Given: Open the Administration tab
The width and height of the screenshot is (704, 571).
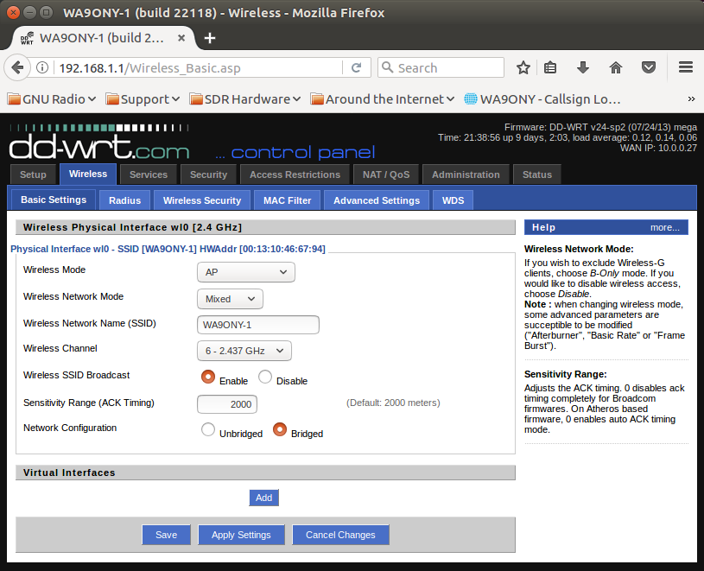Looking at the screenshot, I should coord(466,174).
